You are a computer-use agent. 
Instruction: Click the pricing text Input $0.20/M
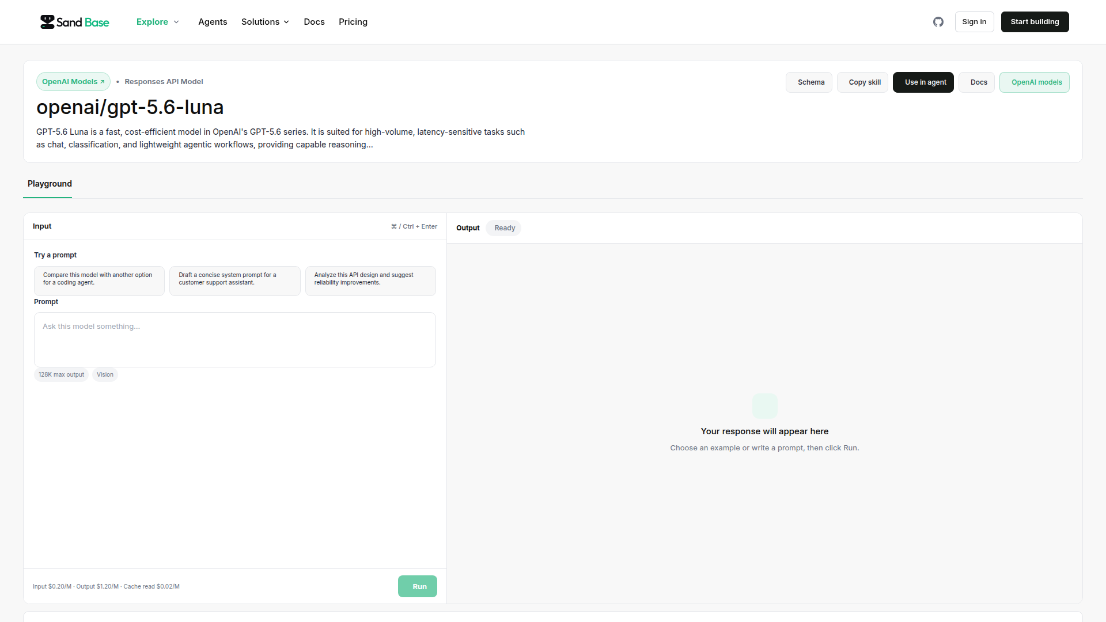[x=52, y=587]
